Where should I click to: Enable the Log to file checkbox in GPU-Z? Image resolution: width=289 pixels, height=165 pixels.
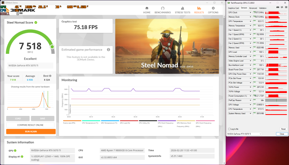tap(229, 129)
